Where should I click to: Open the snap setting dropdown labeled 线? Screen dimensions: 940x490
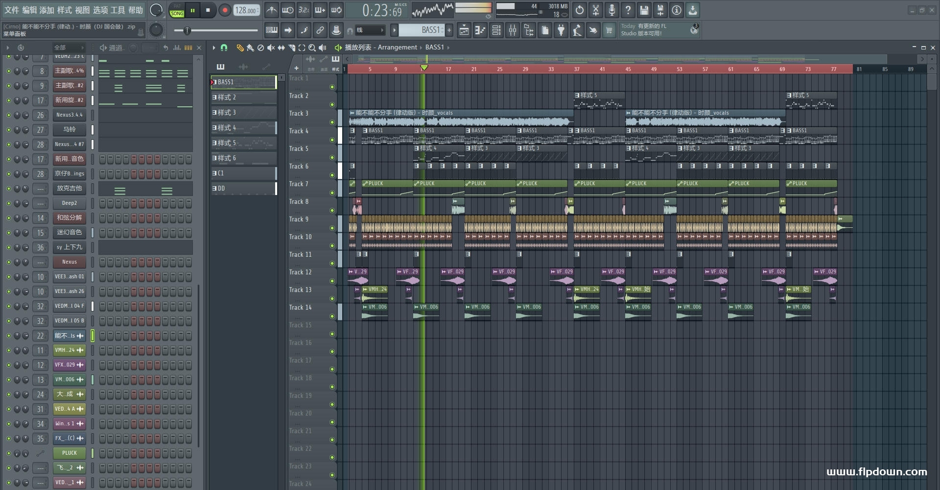point(370,30)
